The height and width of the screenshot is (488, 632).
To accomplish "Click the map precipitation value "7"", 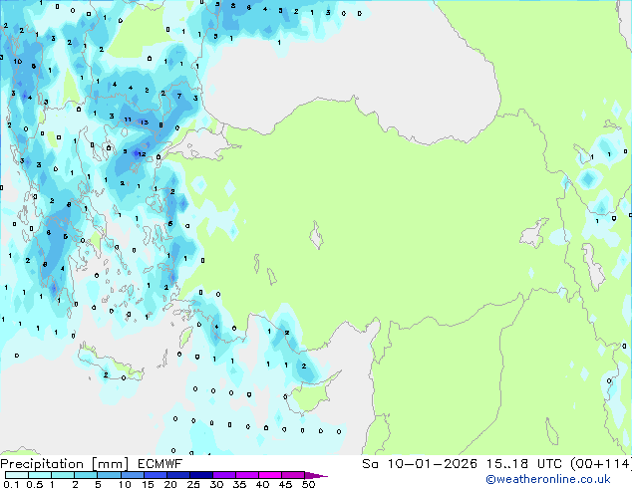I will (179, 96).
